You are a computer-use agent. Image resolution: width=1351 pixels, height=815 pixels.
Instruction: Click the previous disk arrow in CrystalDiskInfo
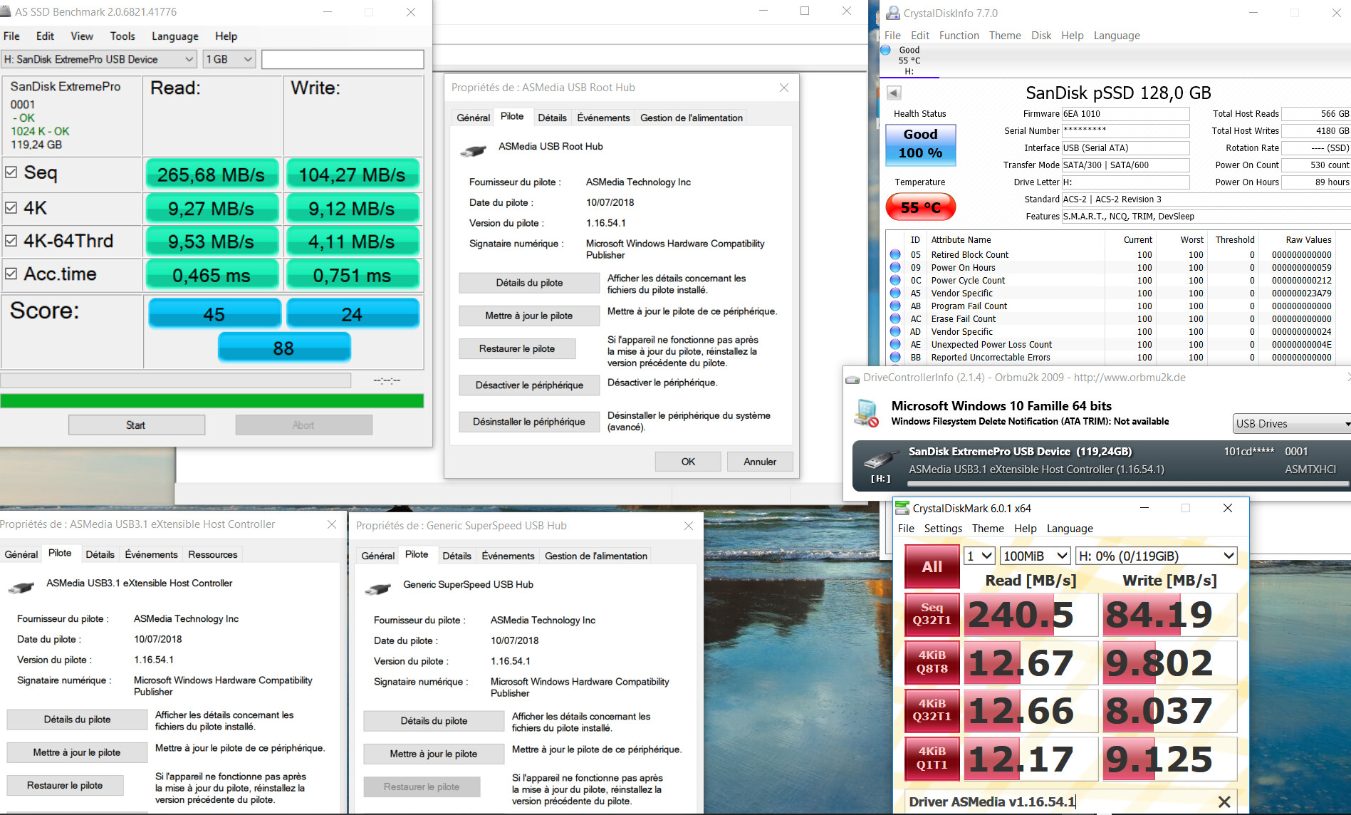[894, 93]
